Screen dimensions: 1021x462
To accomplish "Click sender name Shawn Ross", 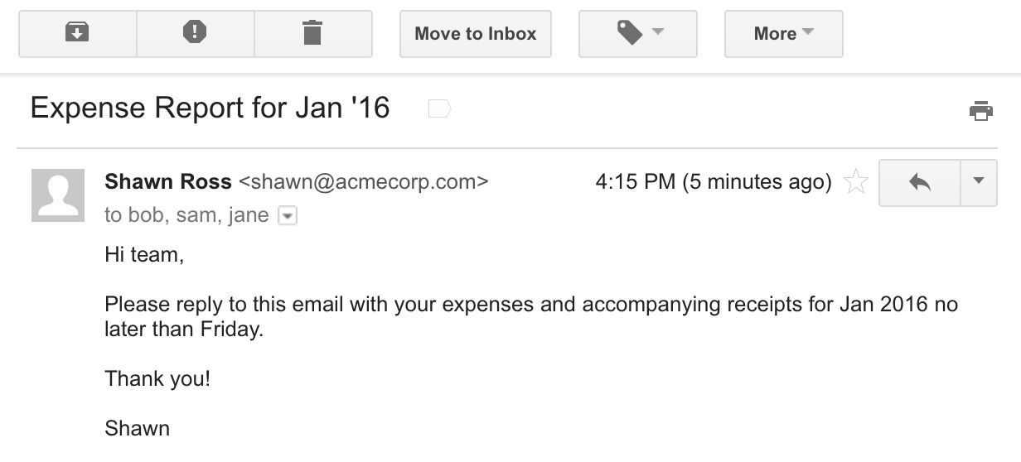I will pyautogui.click(x=168, y=182).
